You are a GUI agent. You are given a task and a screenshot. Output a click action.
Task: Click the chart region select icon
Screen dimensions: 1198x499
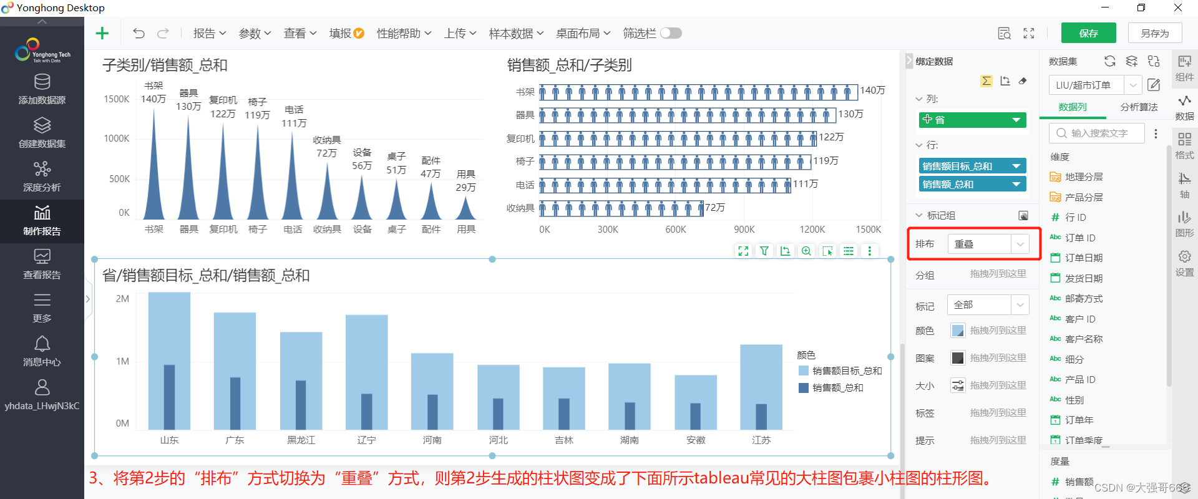click(x=828, y=251)
